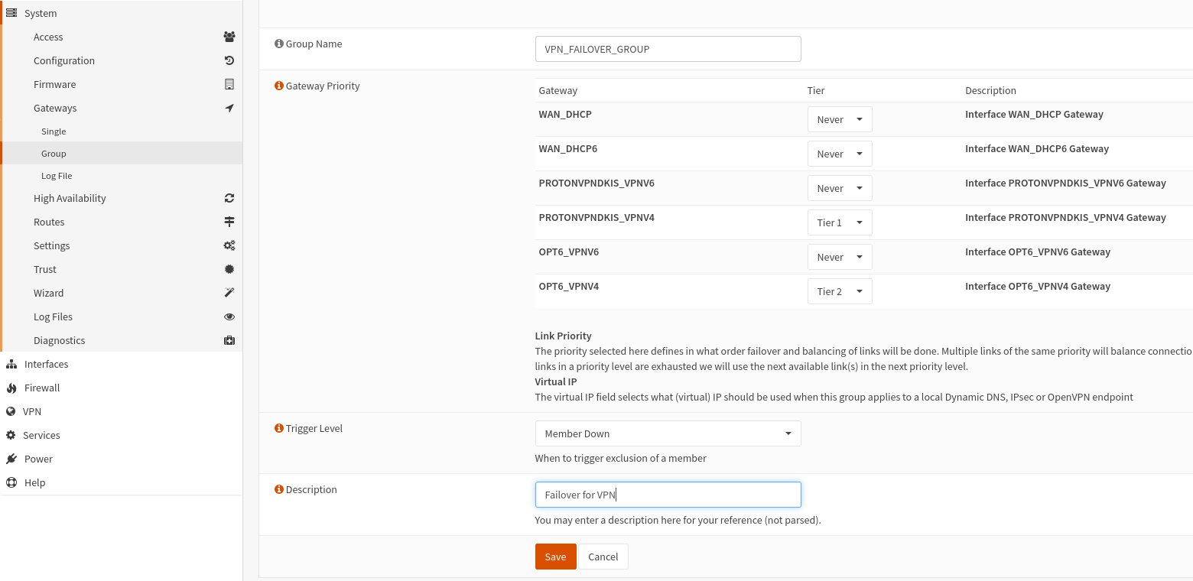Open the High Availability submenu

pyautogui.click(x=122, y=198)
